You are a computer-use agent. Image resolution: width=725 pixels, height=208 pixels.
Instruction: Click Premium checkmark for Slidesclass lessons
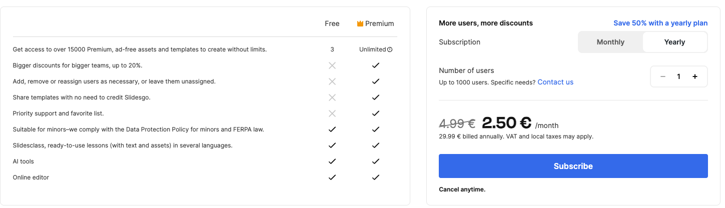[376, 145]
